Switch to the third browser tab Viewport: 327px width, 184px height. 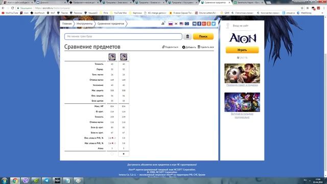(84, 3)
